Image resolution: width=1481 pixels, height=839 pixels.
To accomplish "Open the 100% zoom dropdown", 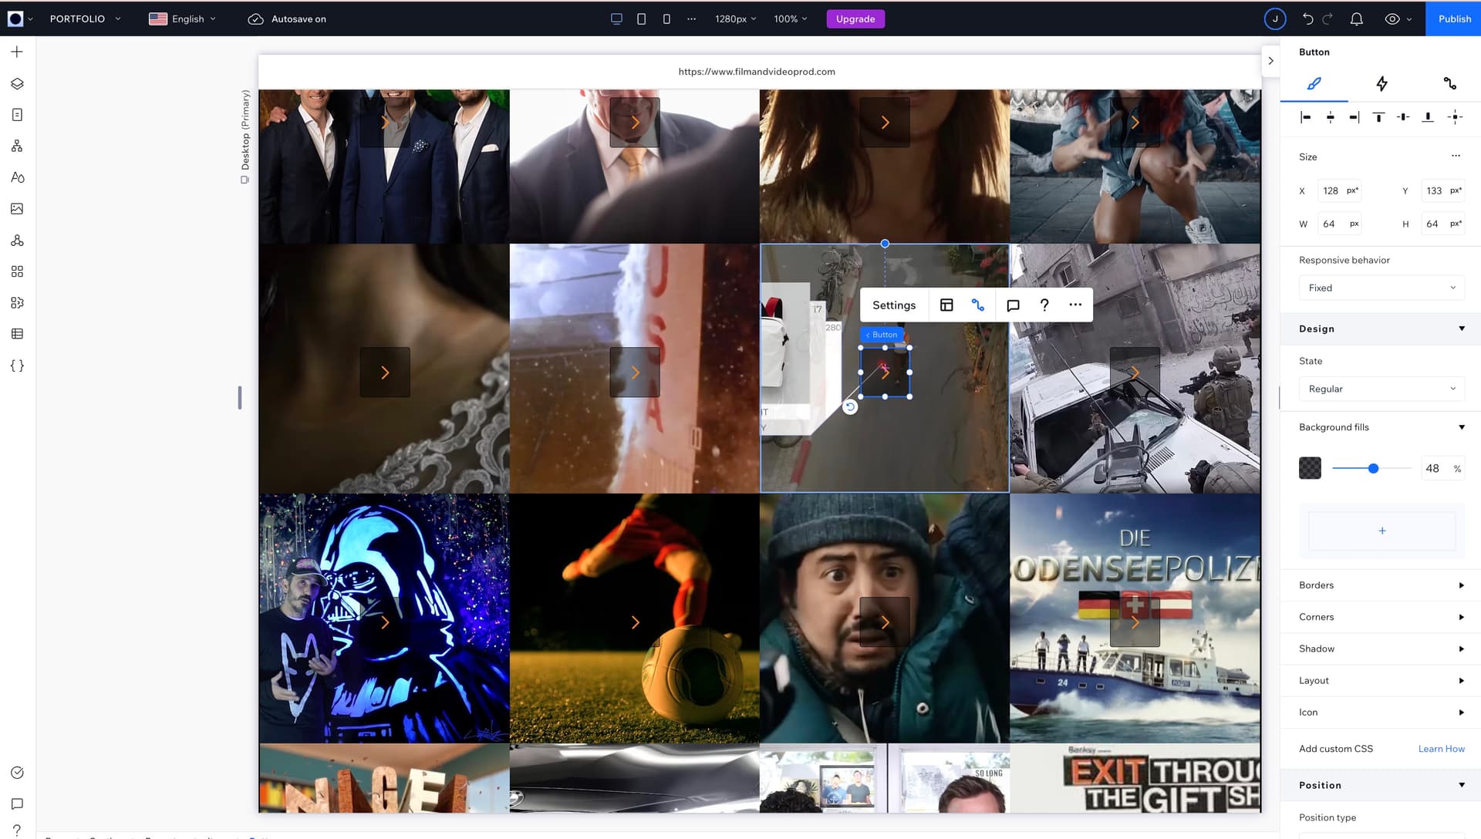I will 791,19.
